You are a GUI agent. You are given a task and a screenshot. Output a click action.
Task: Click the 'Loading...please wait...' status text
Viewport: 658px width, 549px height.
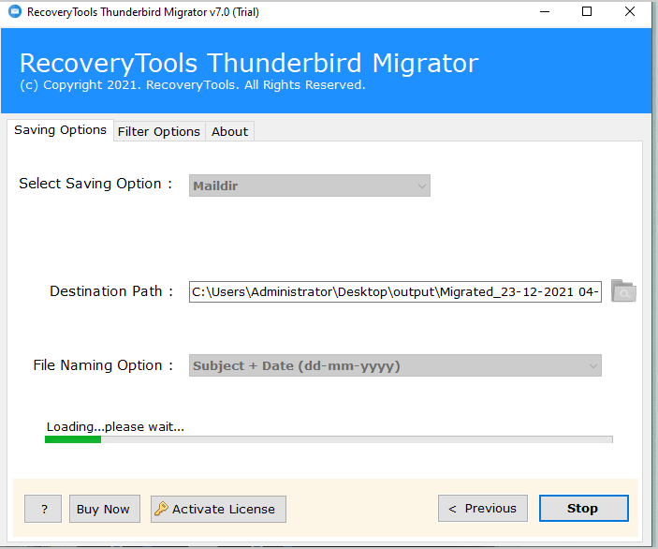(x=115, y=427)
